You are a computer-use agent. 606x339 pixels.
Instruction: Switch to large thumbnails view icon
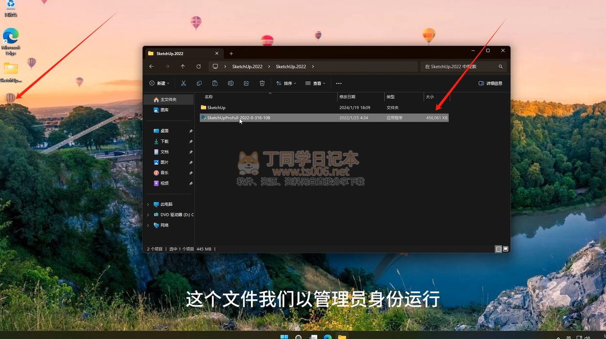pyautogui.click(x=505, y=249)
